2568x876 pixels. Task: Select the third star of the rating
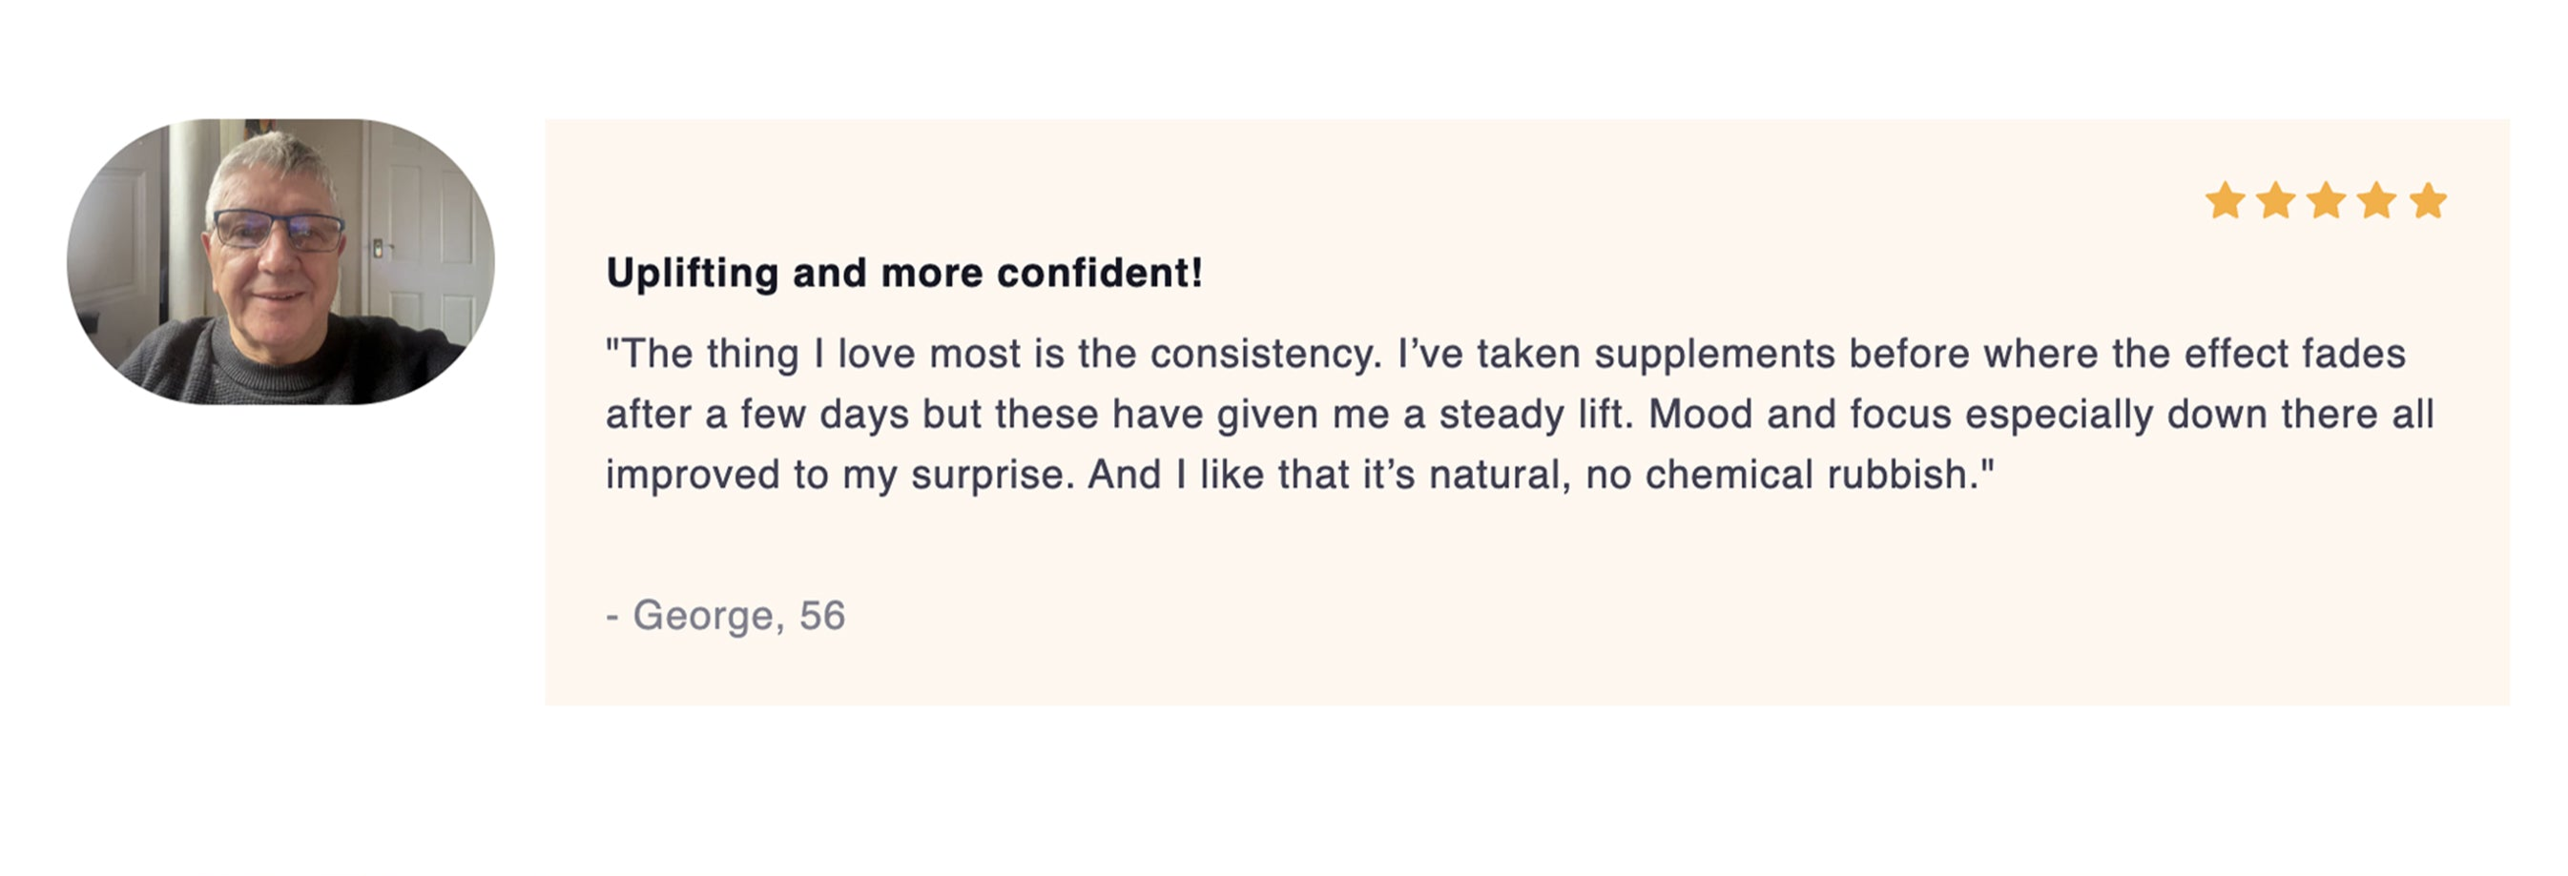[x=2327, y=200]
